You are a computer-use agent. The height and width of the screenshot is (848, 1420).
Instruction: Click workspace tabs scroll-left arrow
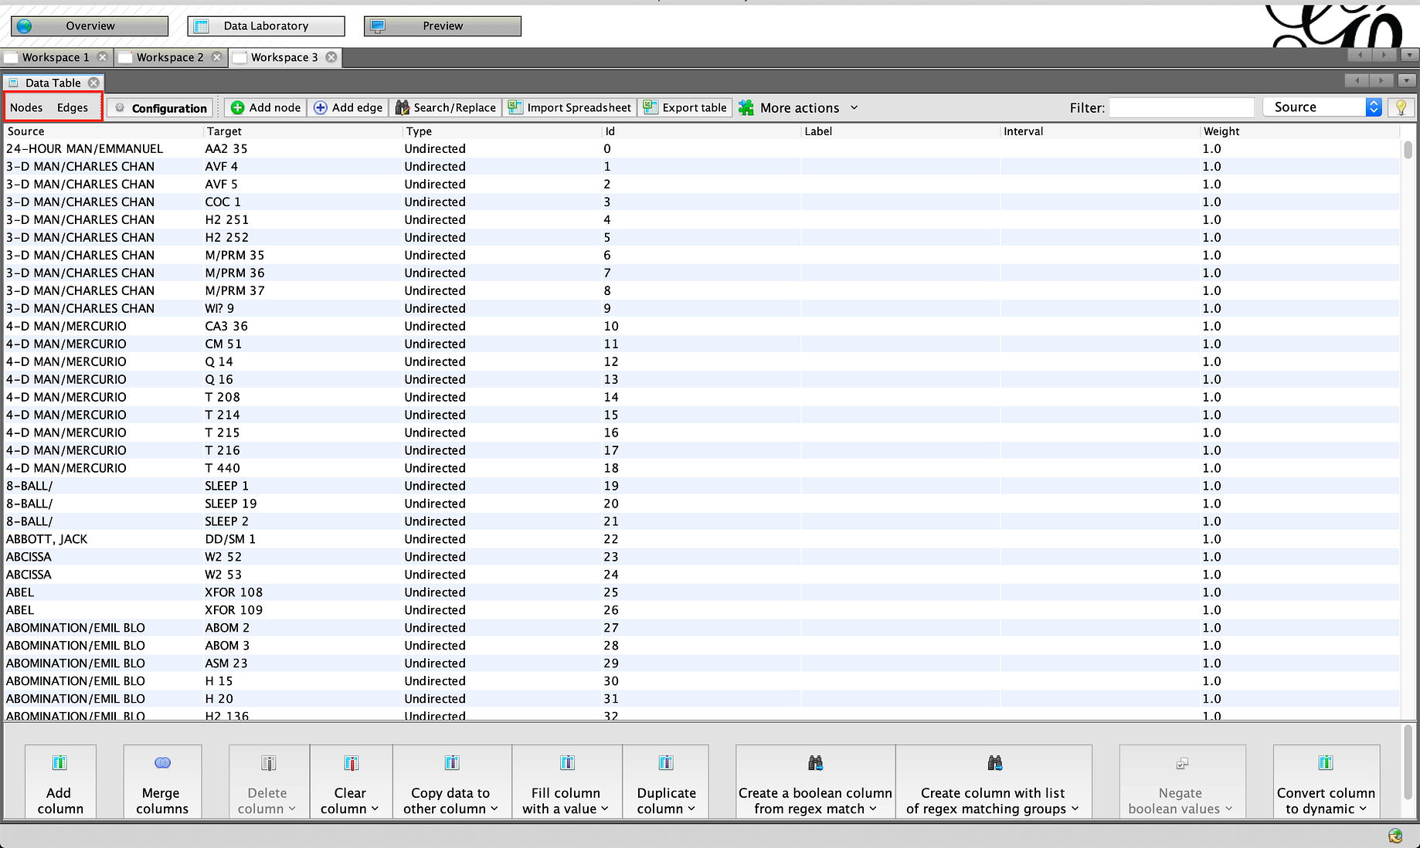[x=1360, y=56]
